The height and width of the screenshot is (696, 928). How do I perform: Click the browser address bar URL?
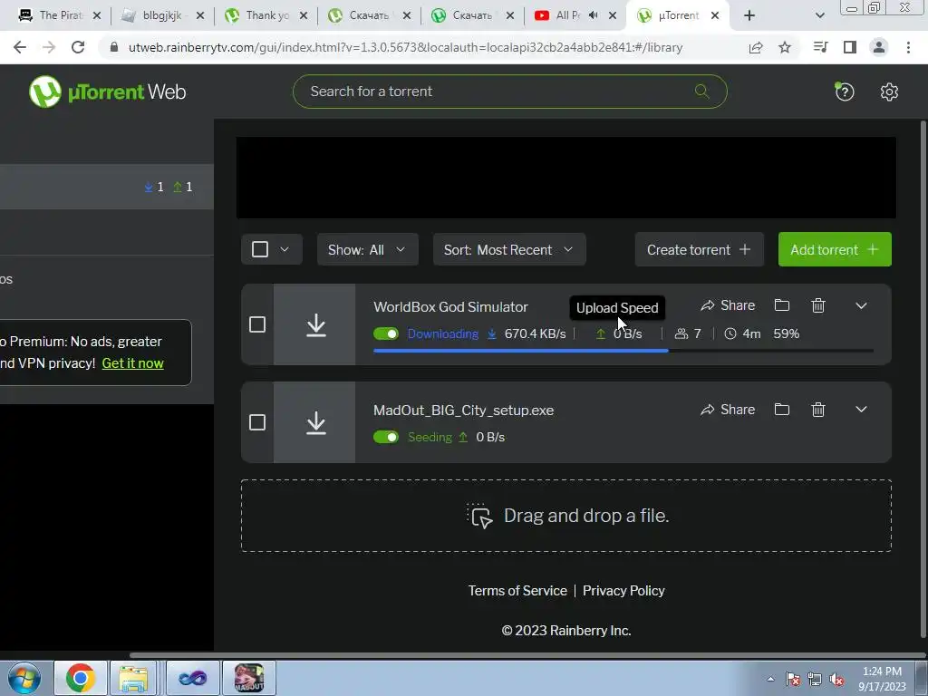[405, 47]
